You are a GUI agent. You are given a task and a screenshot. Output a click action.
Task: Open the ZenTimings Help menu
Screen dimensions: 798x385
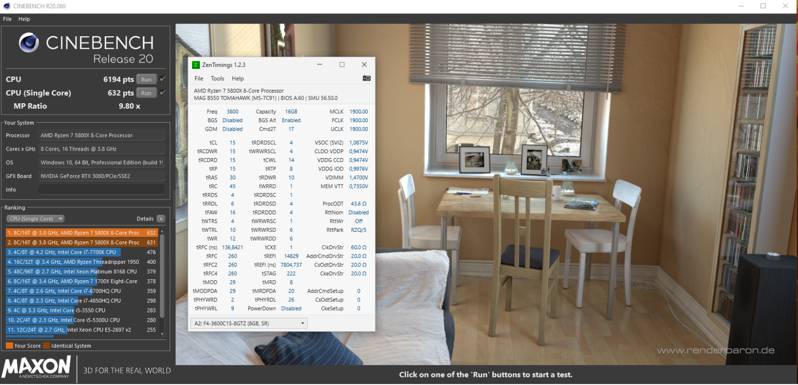[x=238, y=78]
